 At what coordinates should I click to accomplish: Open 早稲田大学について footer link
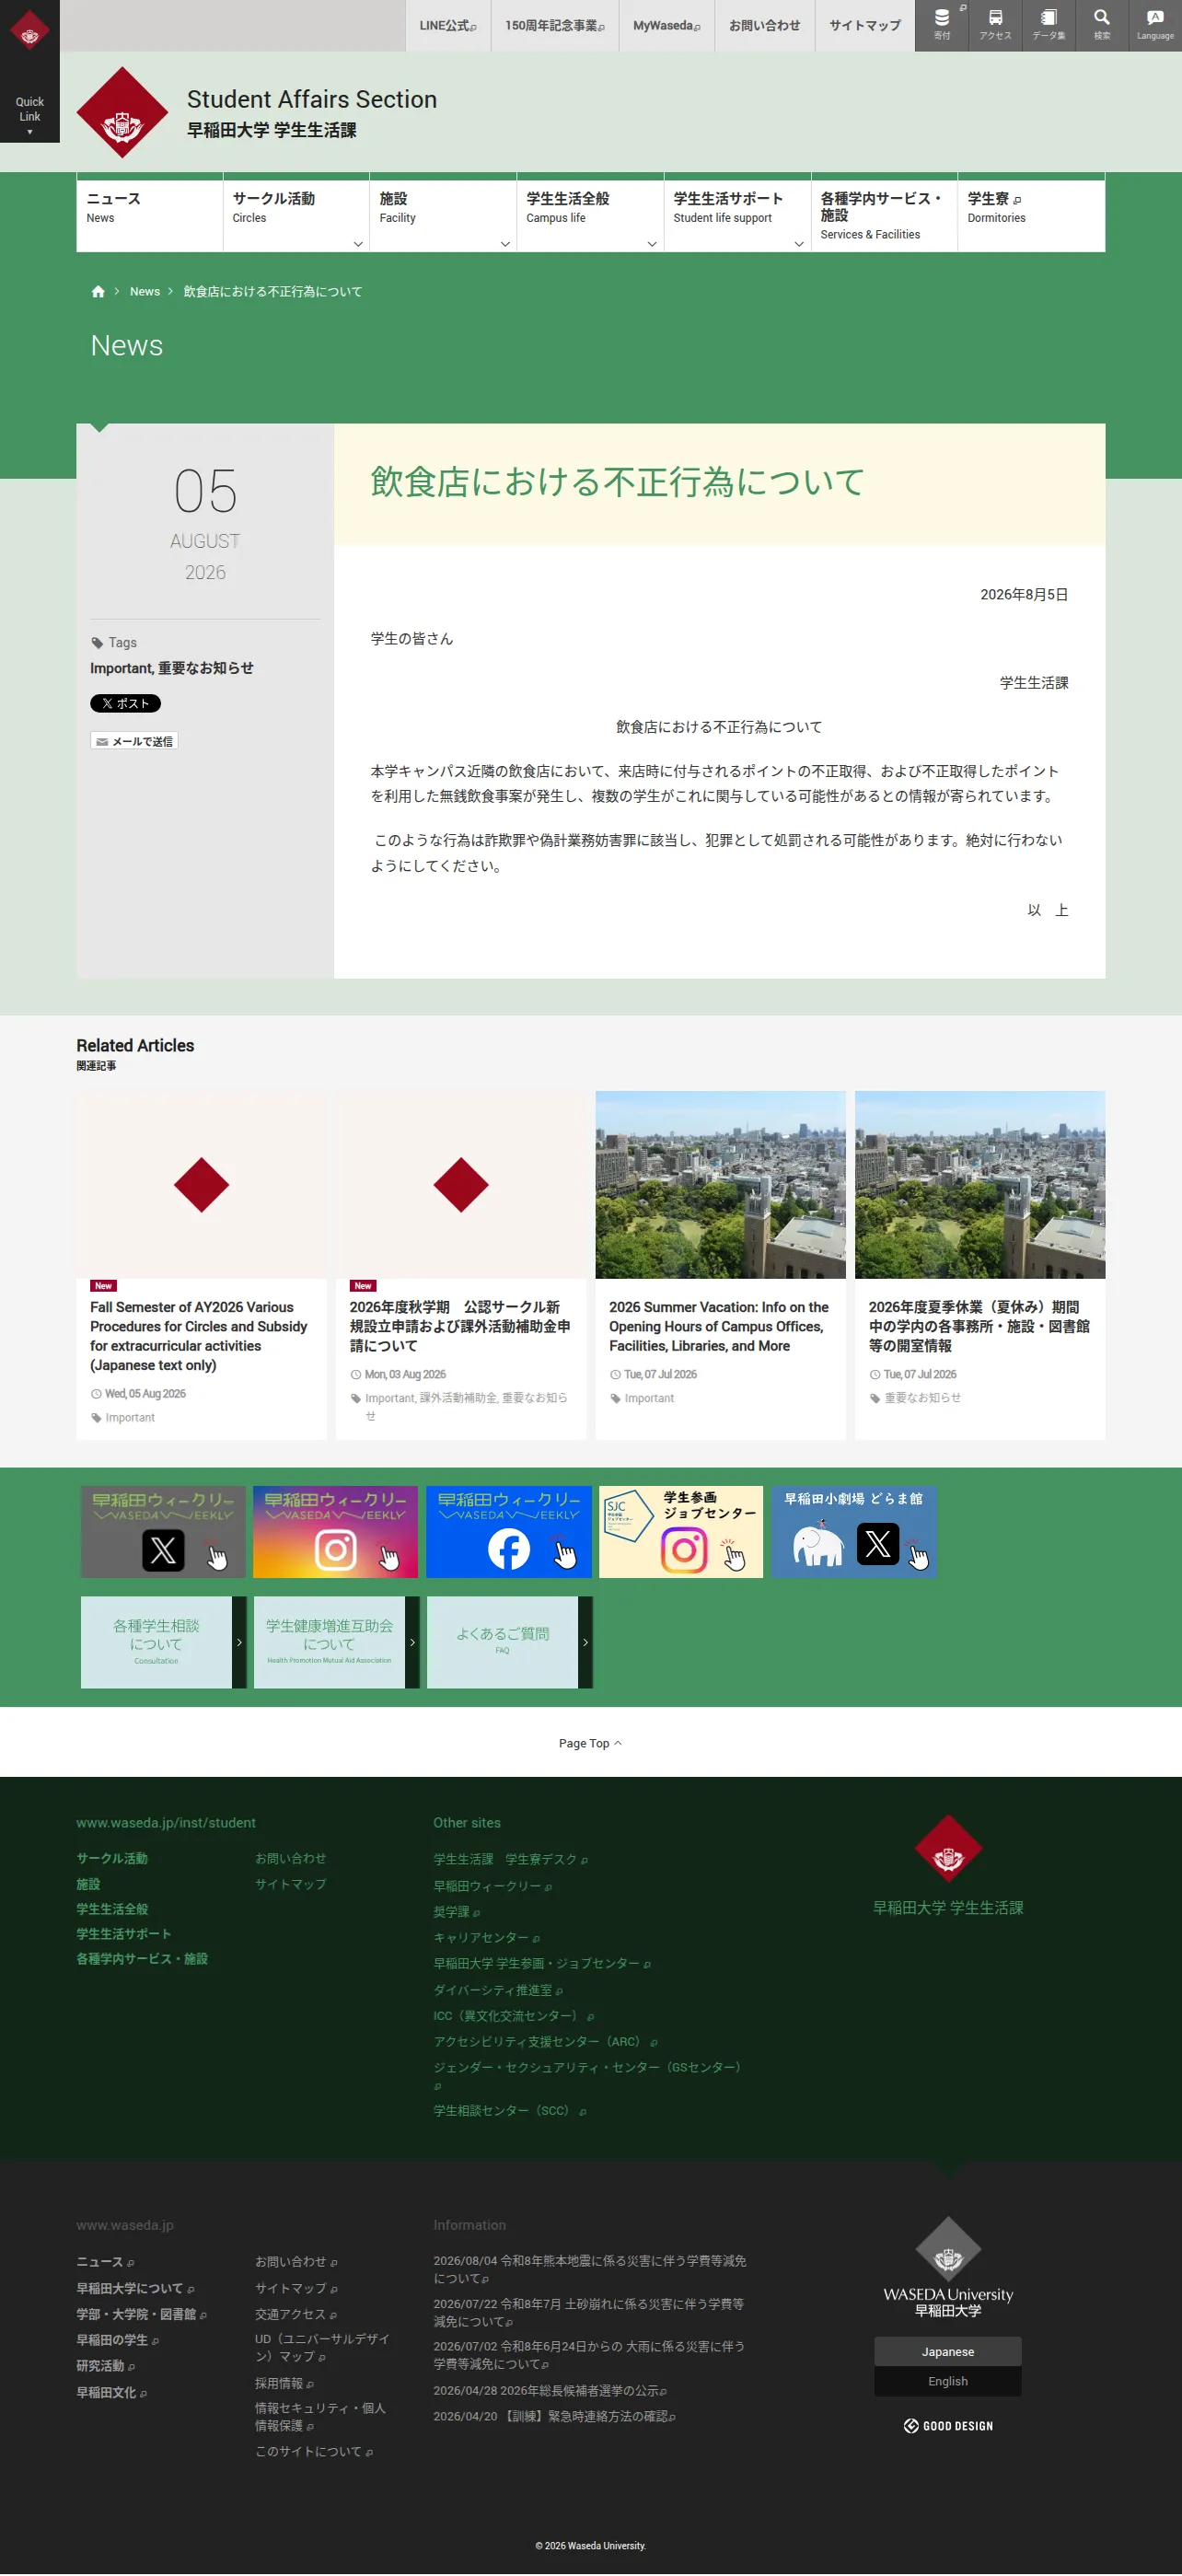coord(135,2288)
